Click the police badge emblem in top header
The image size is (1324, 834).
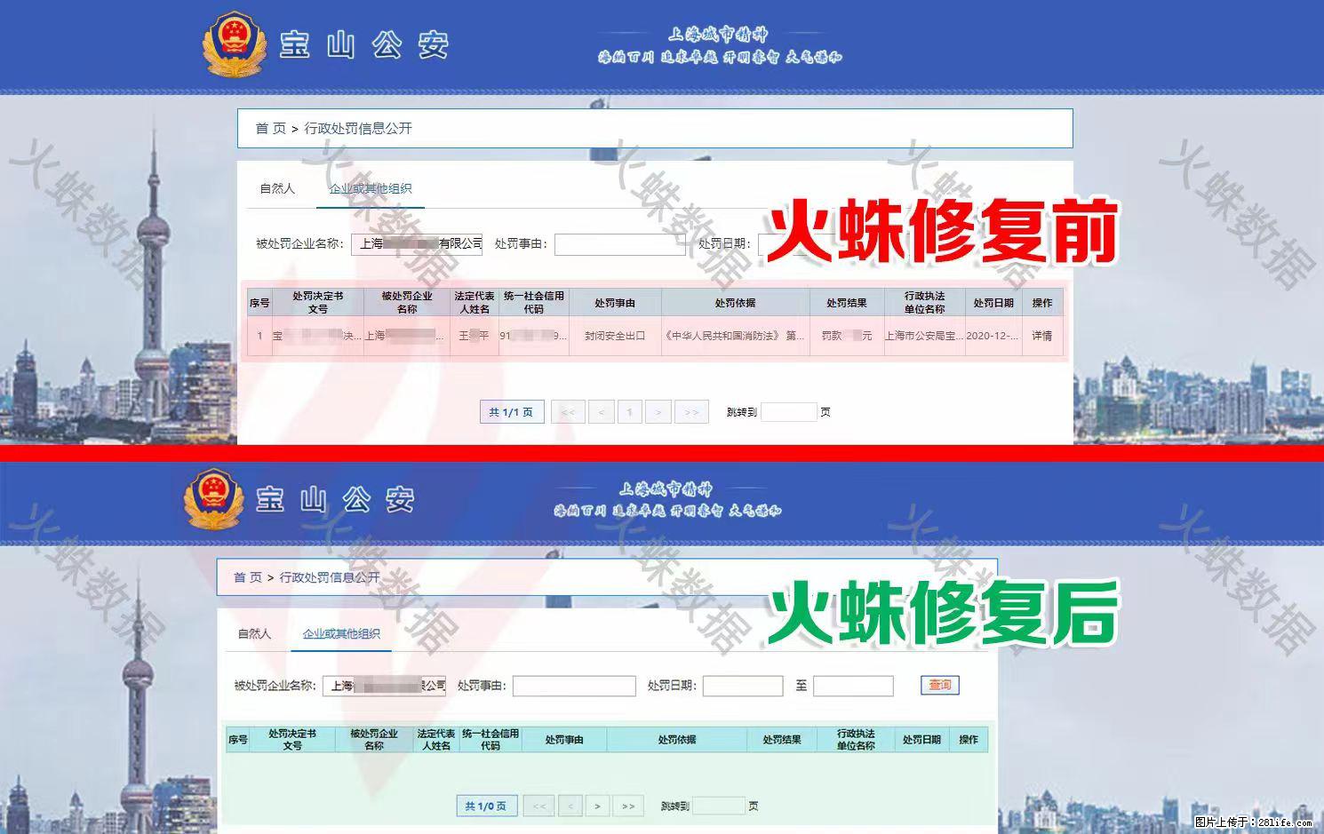[233, 44]
